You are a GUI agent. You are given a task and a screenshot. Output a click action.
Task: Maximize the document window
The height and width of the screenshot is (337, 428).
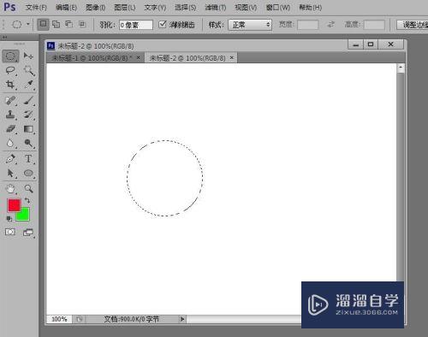click(371, 44)
